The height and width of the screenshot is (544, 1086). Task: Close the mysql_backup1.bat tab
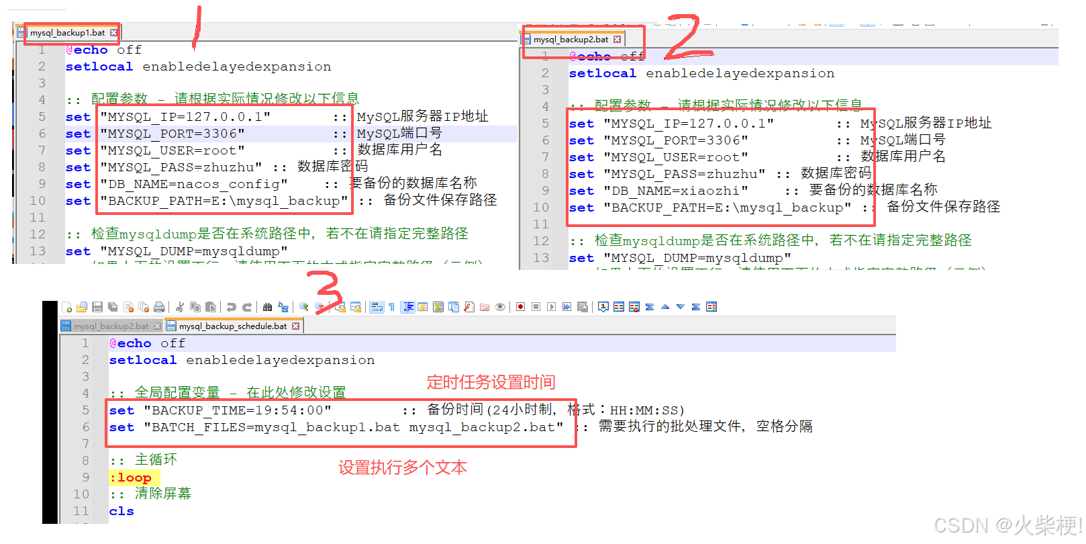coord(113,32)
